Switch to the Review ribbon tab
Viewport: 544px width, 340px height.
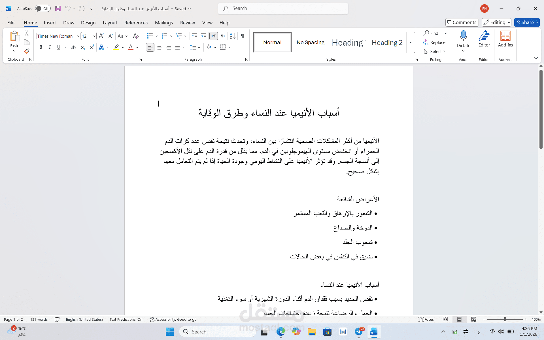(x=187, y=23)
